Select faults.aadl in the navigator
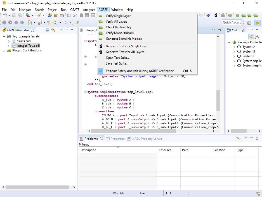 click(x=24, y=41)
